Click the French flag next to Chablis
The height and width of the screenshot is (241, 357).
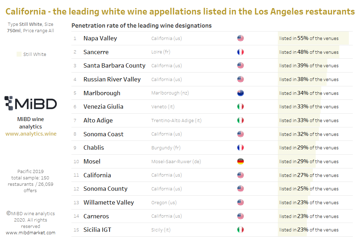[240, 148]
